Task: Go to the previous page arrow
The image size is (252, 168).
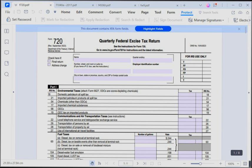Action: [114, 163]
